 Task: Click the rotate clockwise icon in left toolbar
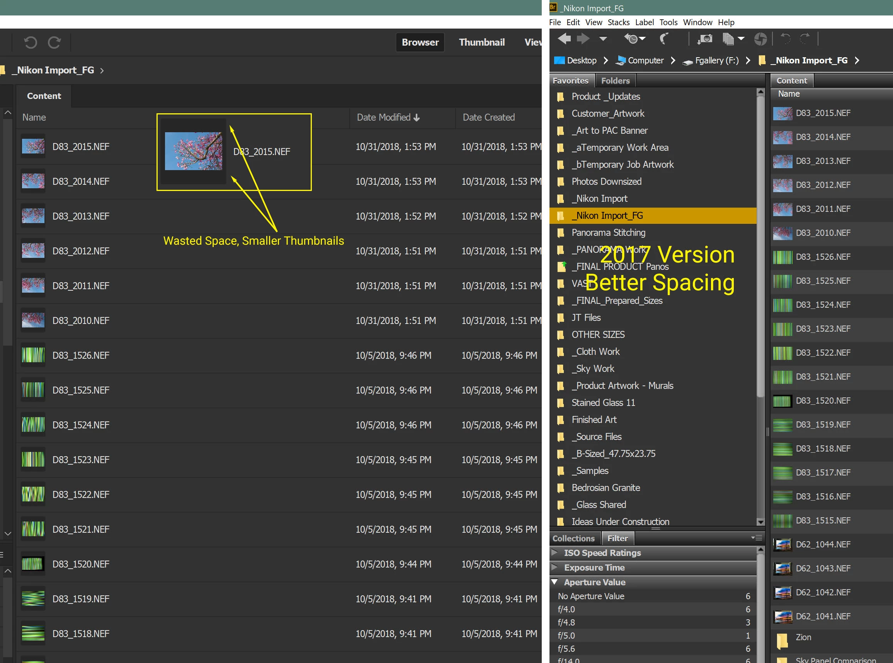click(54, 42)
